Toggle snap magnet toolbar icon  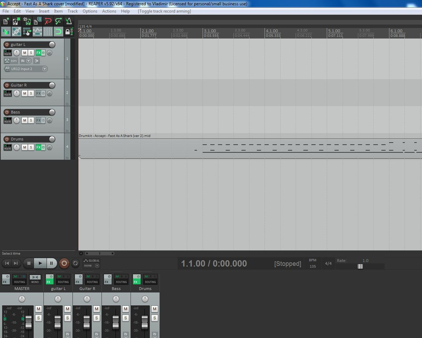58,32
